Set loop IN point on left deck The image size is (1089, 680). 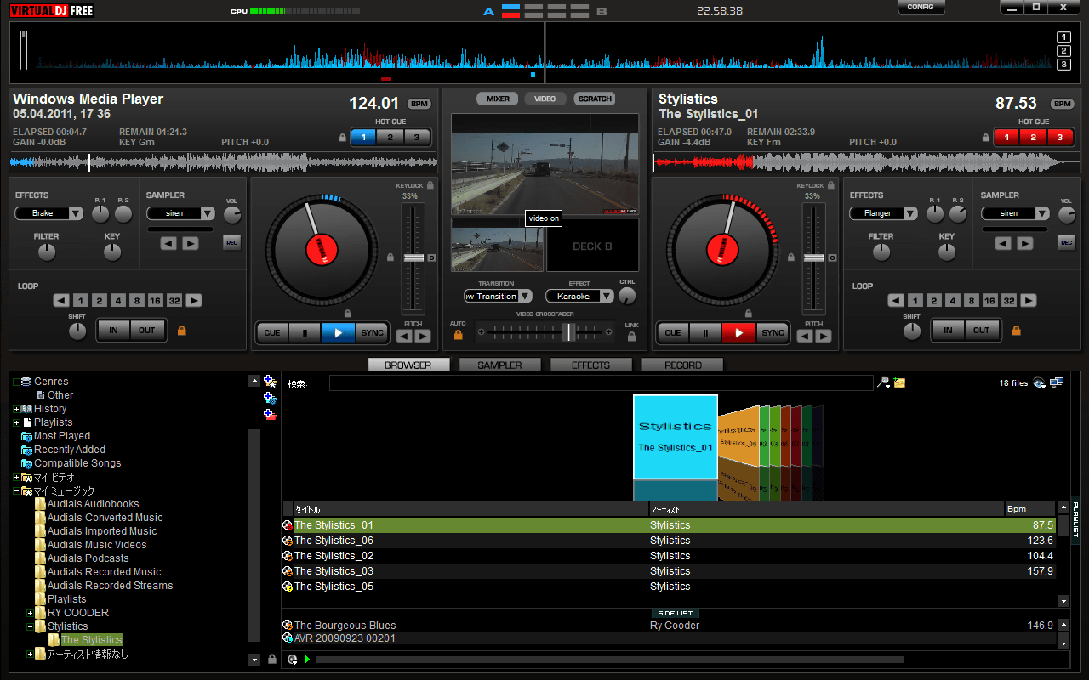(x=113, y=330)
